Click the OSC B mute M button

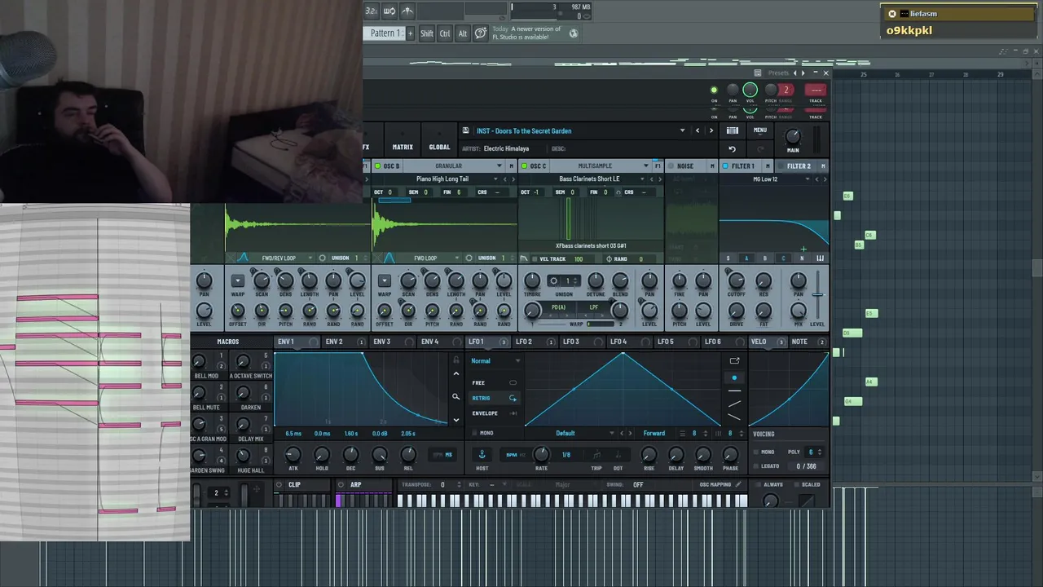(x=512, y=166)
